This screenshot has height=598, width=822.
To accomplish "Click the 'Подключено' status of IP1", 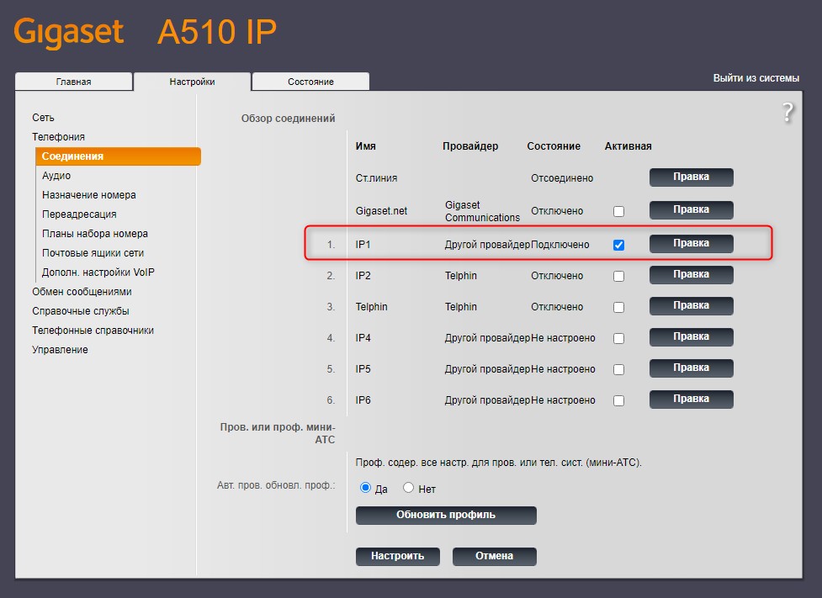I will [x=559, y=245].
